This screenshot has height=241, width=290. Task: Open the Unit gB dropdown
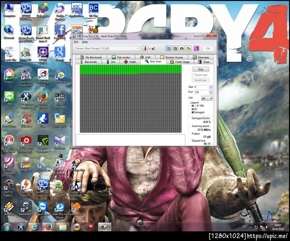pyautogui.click(x=207, y=99)
